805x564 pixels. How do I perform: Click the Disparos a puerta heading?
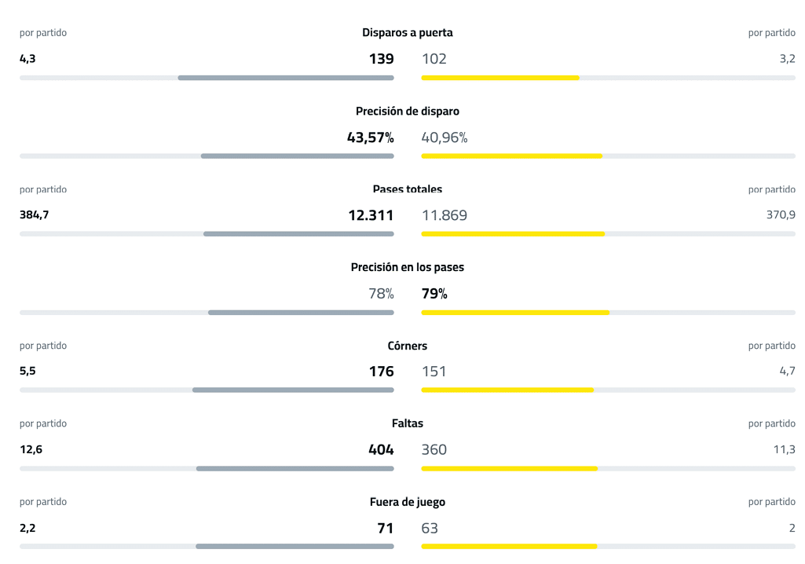pyautogui.click(x=407, y=33)
